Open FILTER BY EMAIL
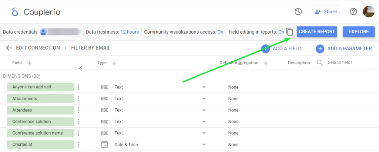 [x=91, y=48]
